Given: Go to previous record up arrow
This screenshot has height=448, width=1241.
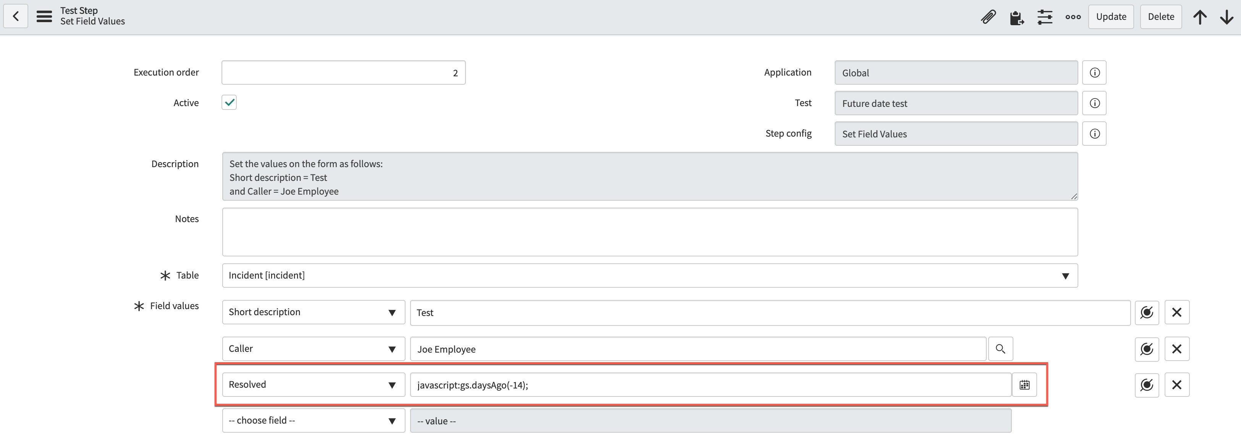Looking at the screenshot, I should [1200, 17].
